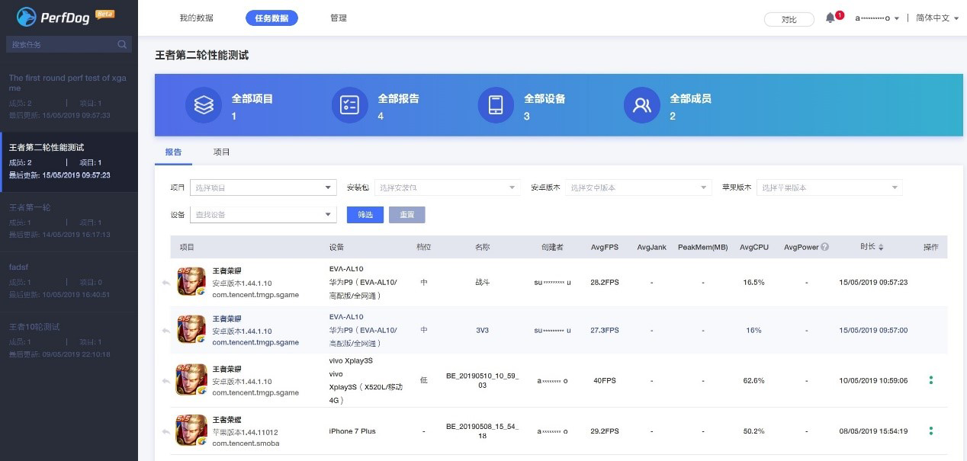The image size is (967, 461).
Task: Open the notifications bell icon
Action: [x=831, y=17]
